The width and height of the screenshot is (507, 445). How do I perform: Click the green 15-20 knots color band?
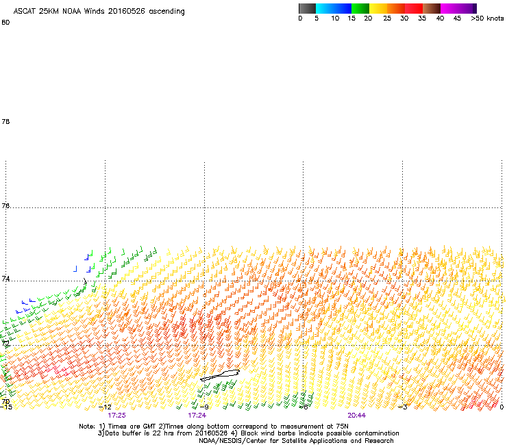[360, 8]
